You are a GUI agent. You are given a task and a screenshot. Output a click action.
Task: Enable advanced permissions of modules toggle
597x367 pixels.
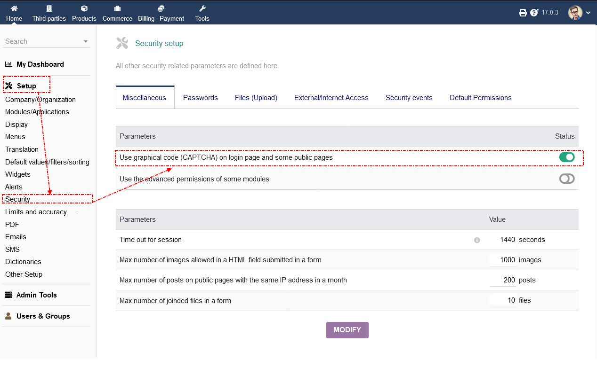(567, 179)
